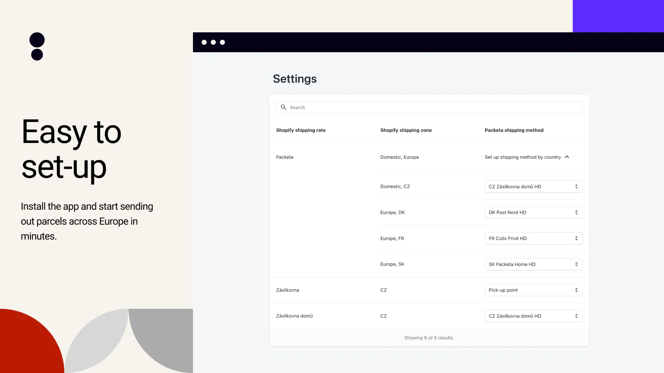Open the SK Packeta Home HD dropdown

point(533,264)
